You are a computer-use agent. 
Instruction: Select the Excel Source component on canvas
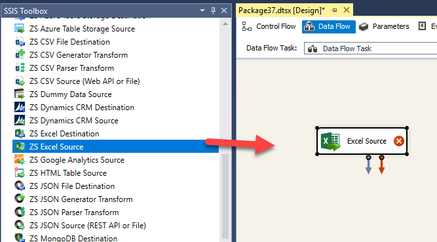362,141
